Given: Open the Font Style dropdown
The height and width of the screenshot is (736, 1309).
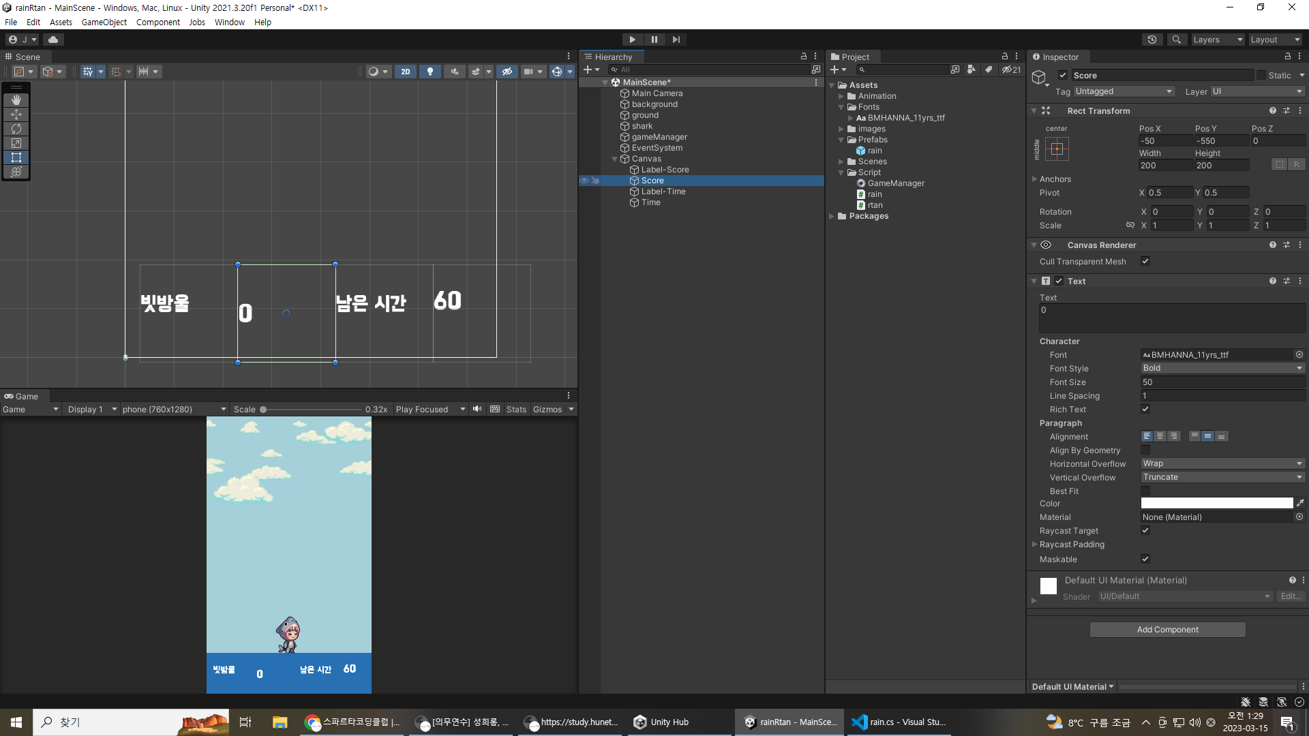Looking at the screenshot, I should pos(1223,369).
